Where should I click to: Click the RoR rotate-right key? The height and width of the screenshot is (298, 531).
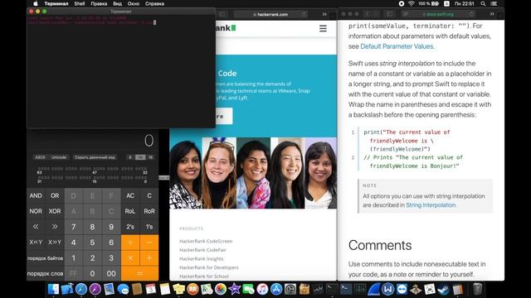pos(149,211)
